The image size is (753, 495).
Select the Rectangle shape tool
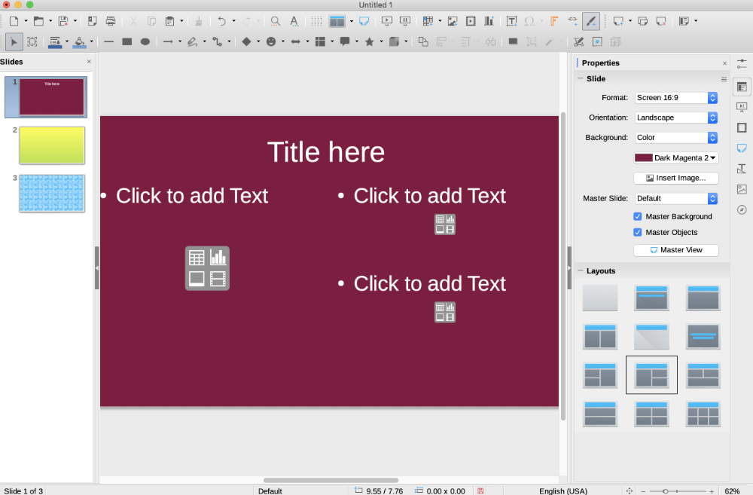coord(127,41)
